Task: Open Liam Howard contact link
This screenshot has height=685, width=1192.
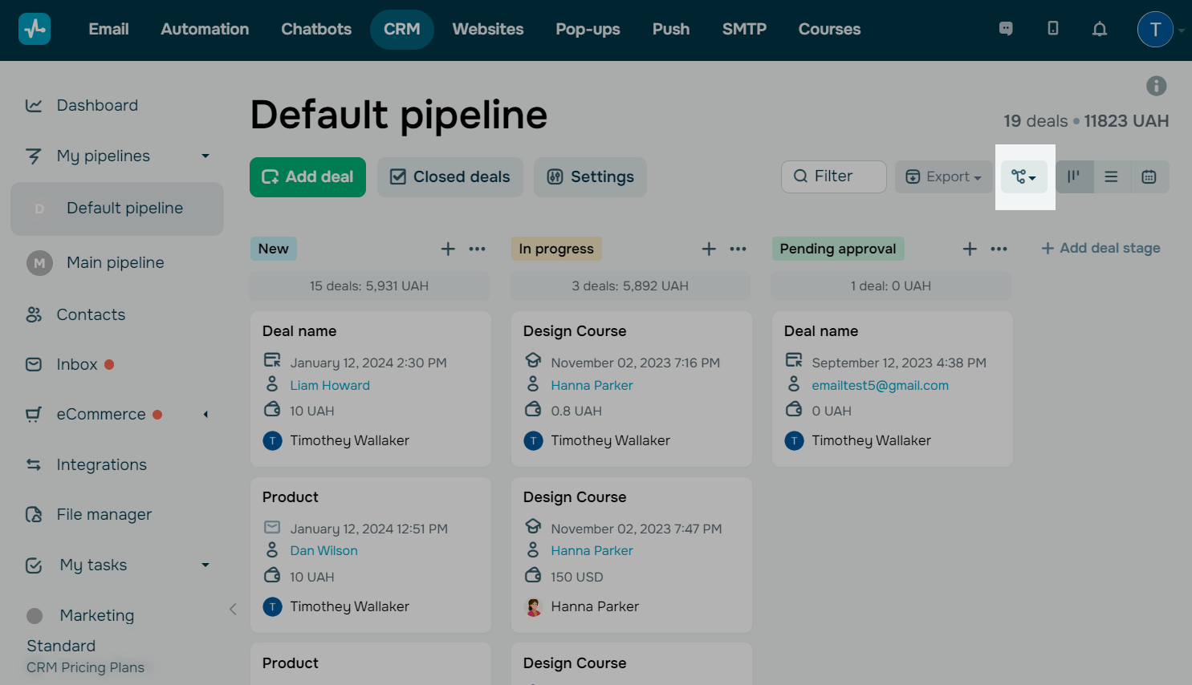Action: tap(330, 385)
